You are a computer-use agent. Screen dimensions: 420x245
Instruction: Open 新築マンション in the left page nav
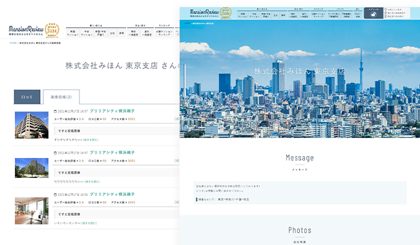point(72,33)
